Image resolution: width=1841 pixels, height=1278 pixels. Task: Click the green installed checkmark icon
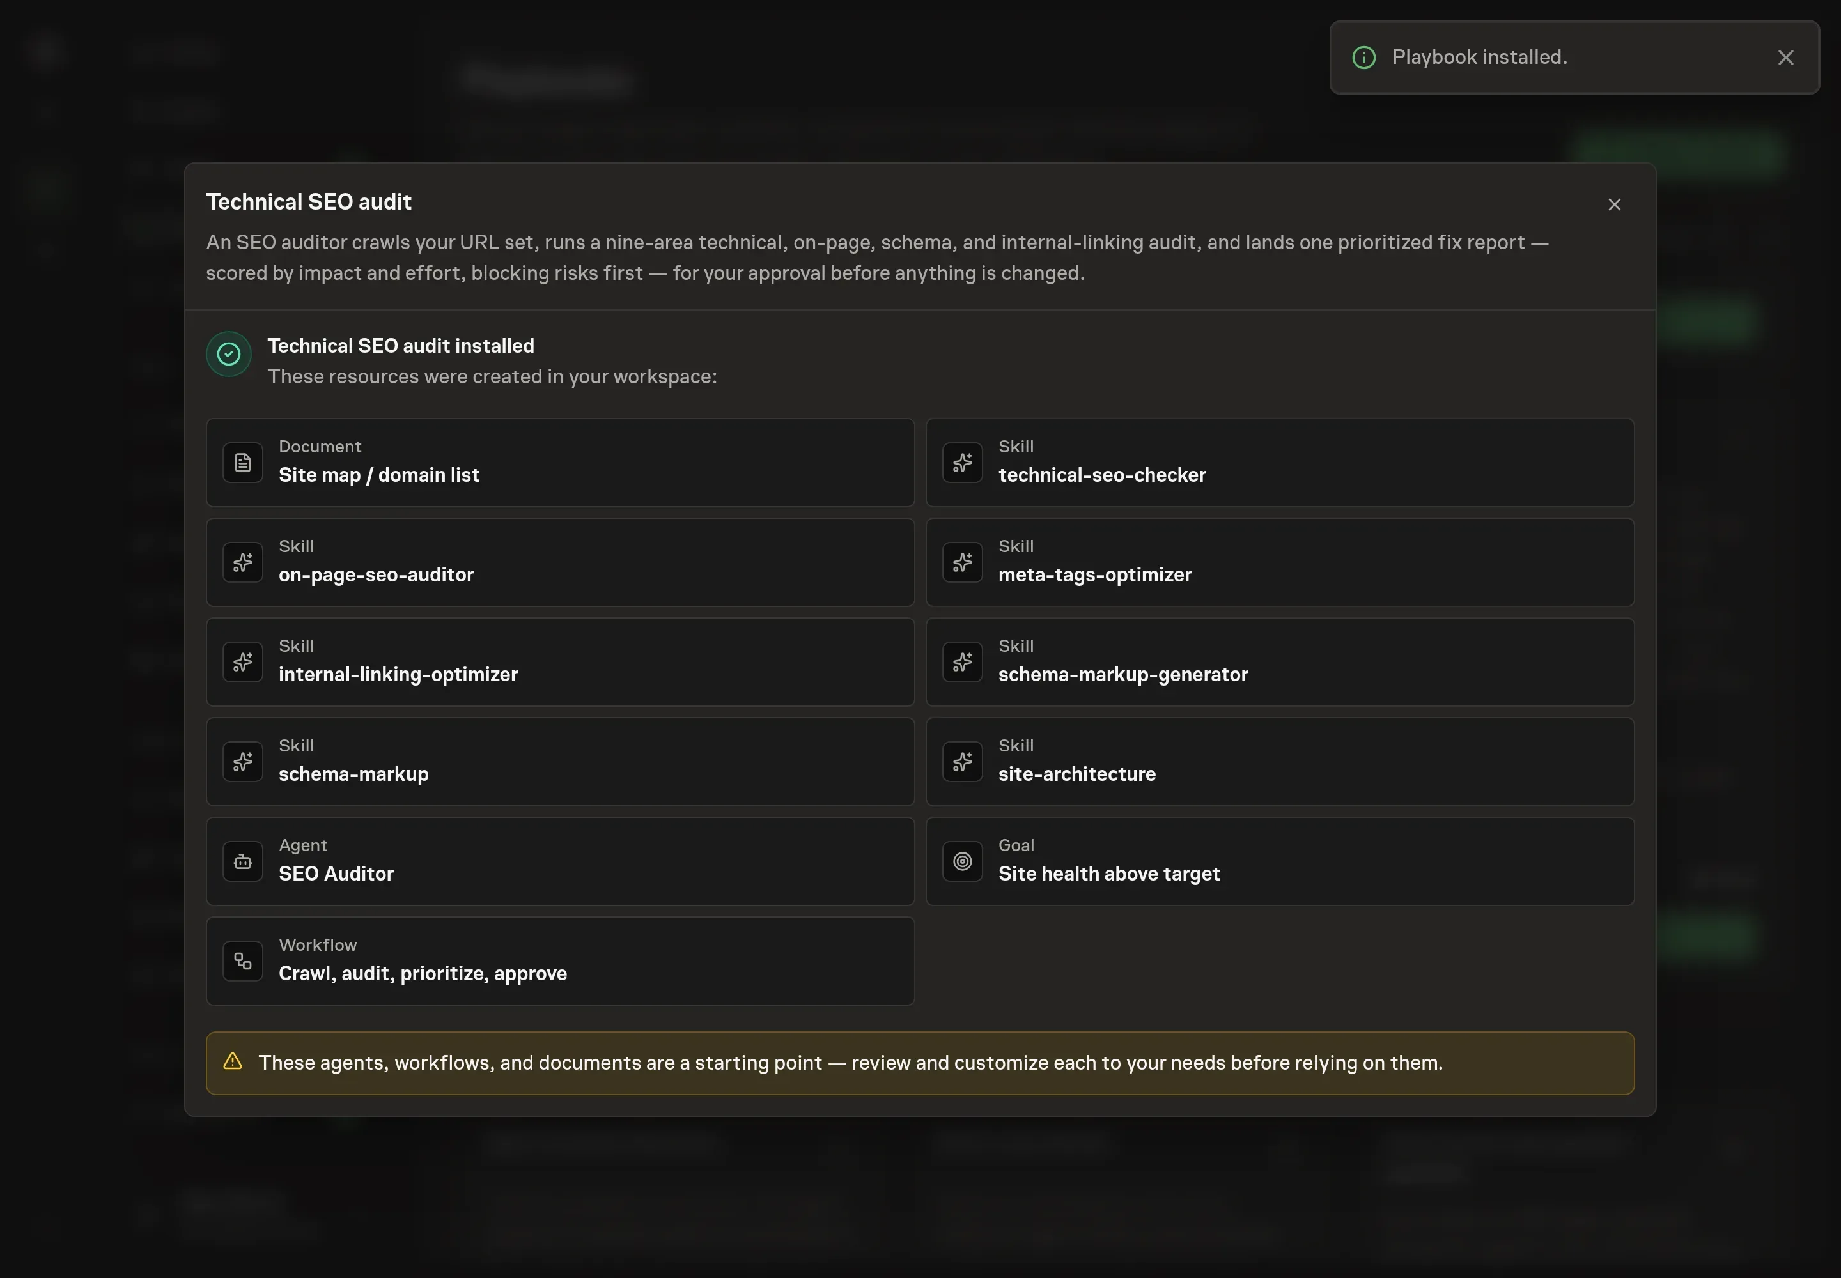click(x=229, y=354)
